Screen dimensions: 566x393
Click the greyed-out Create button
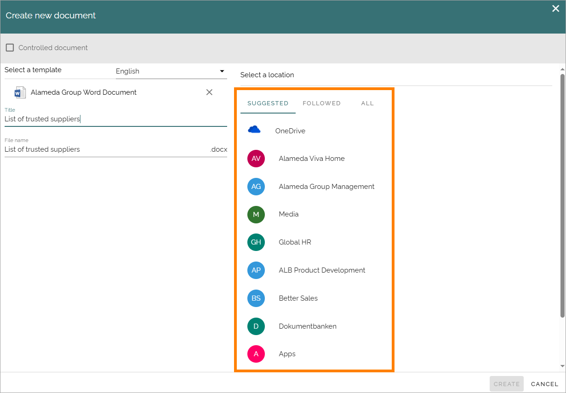click(507, 384)
